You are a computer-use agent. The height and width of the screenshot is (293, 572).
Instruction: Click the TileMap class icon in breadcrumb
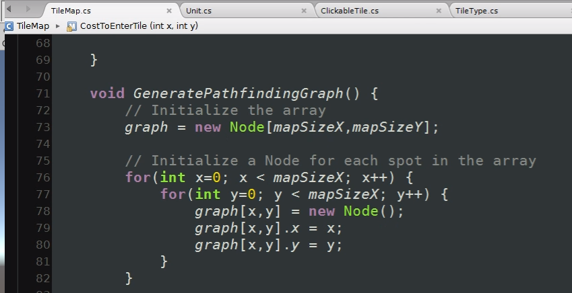pos(9,26)
